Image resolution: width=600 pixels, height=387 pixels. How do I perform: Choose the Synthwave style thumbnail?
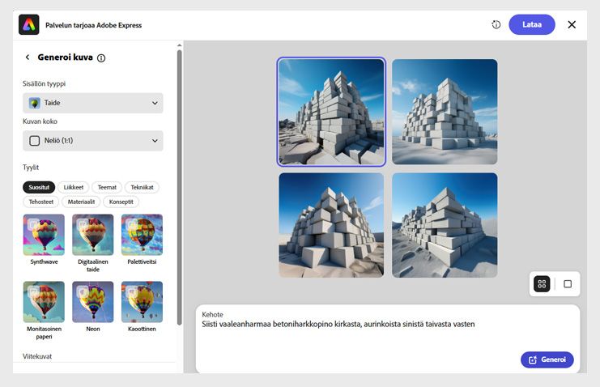[44, 235]
